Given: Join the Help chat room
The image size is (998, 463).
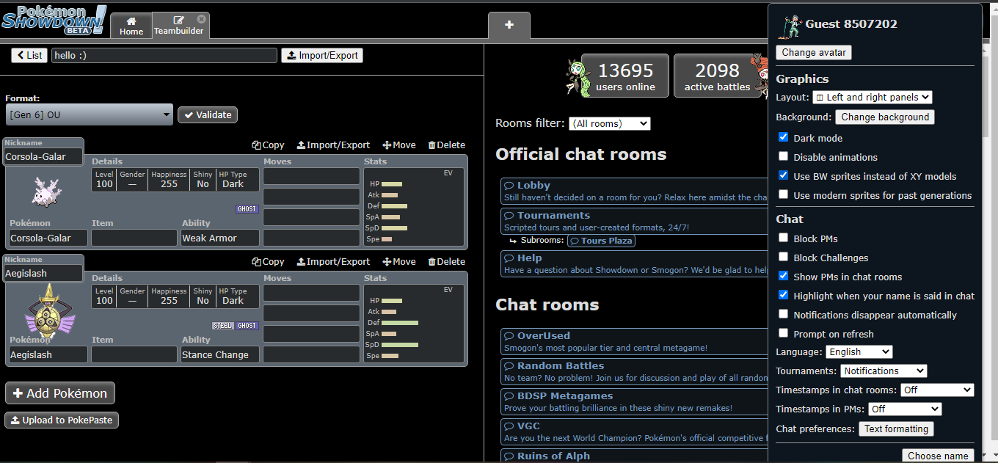Looking at the screenshot, I should coord(634,264).
